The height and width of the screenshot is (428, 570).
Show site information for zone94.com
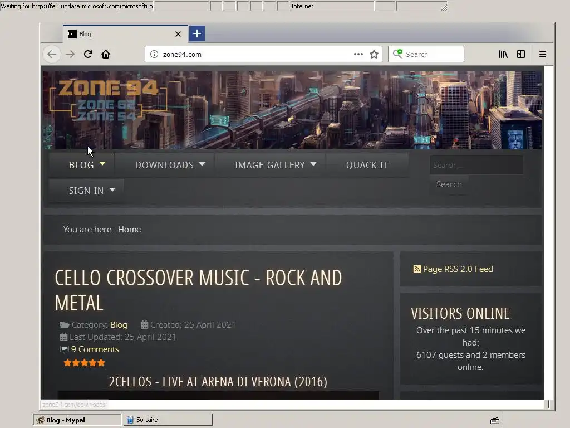154,54
